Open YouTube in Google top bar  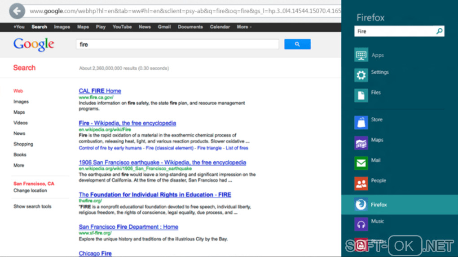coord(122,27)
